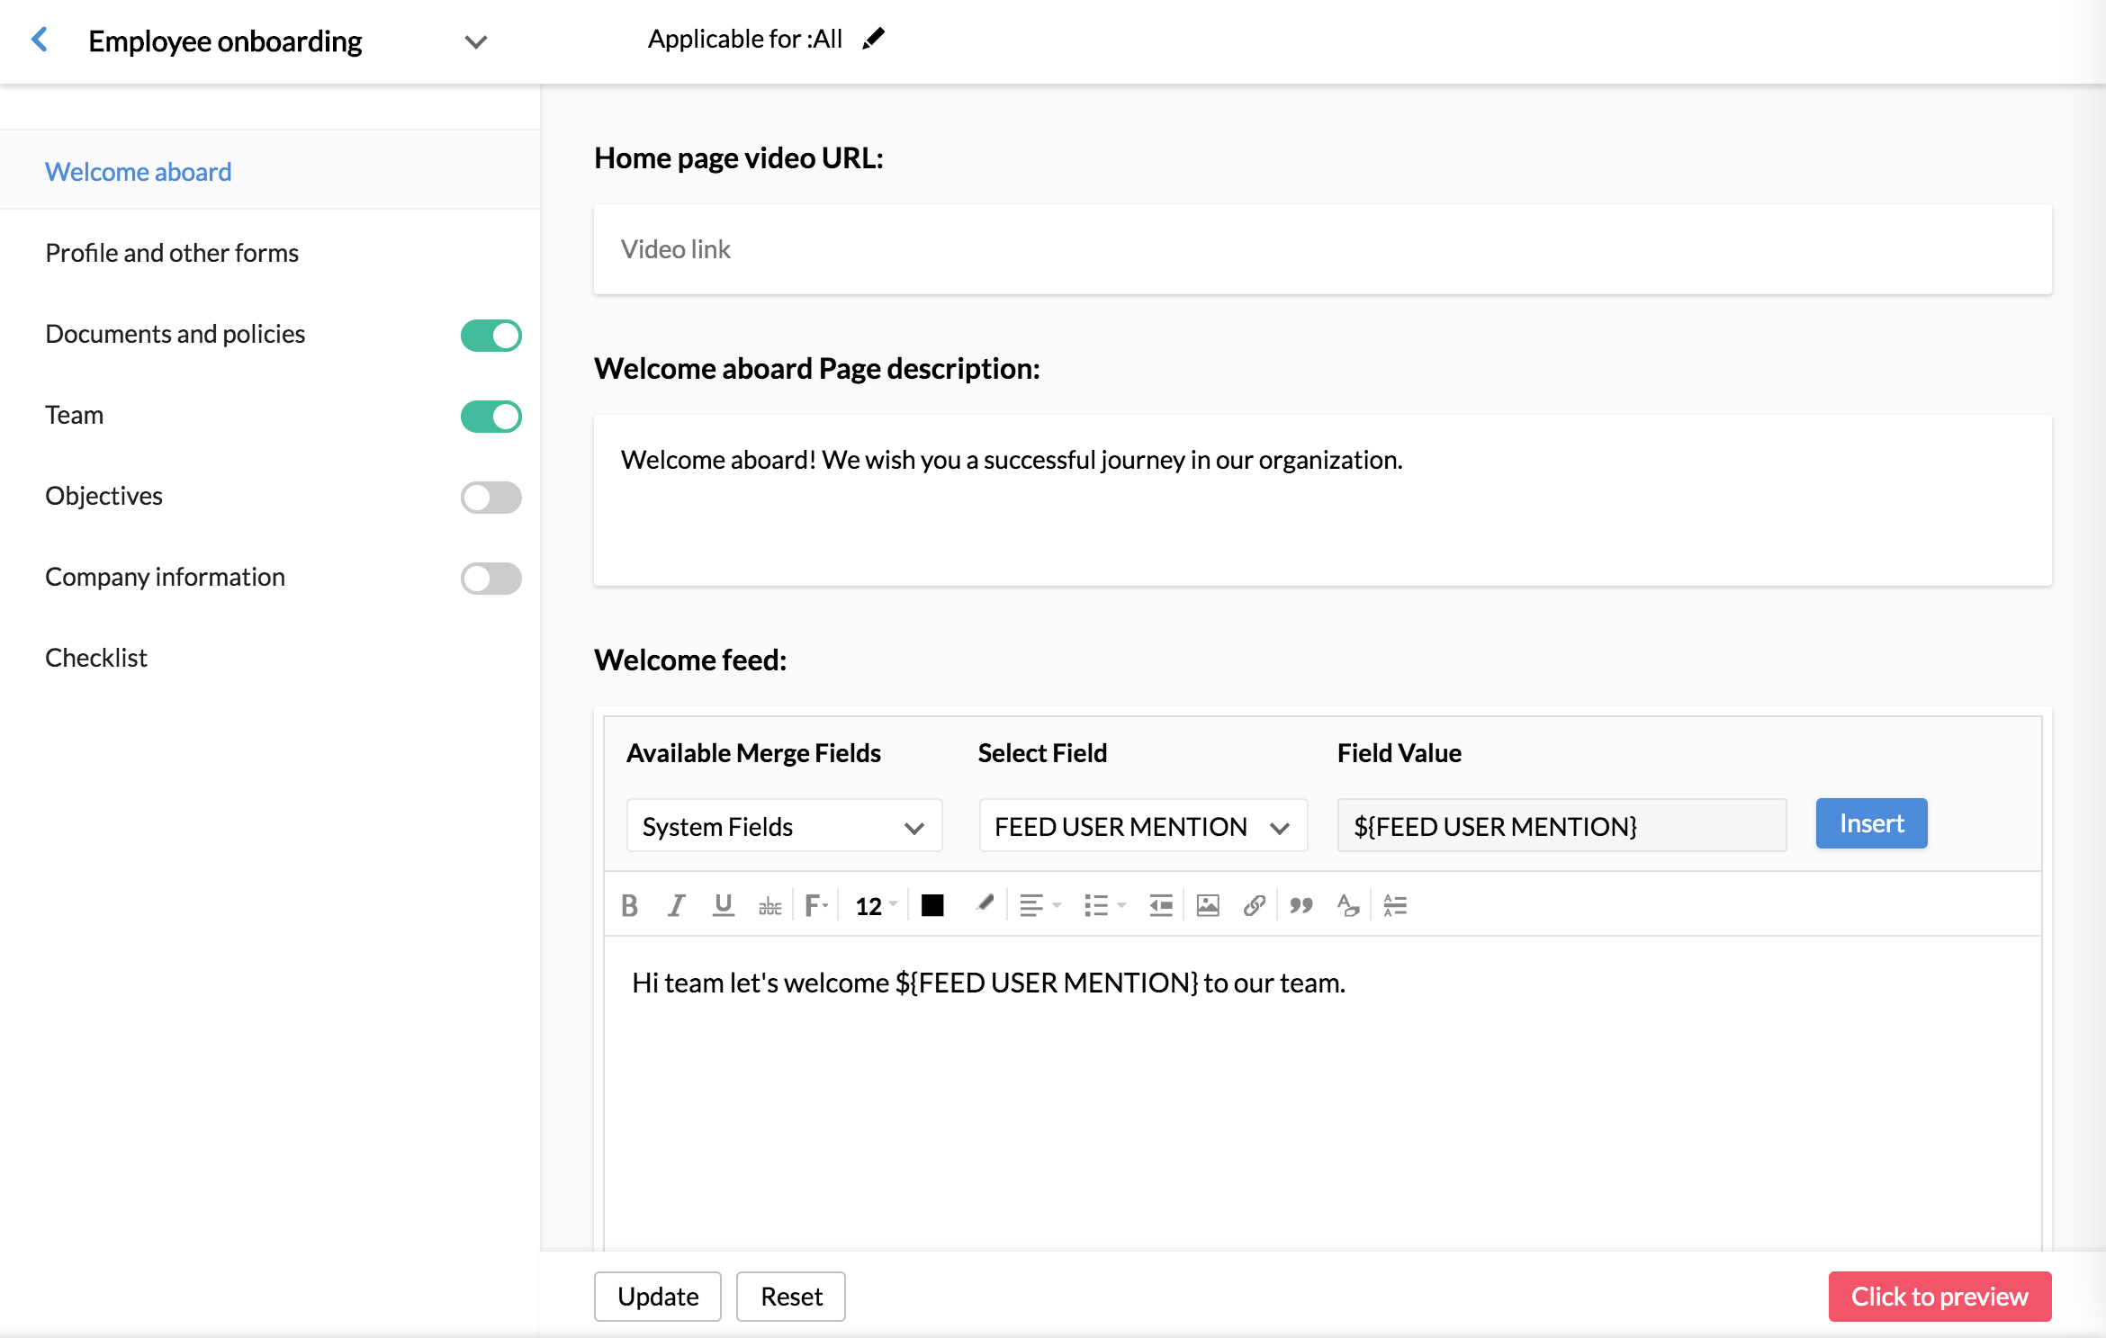2106x1338 pixels.
Task: Edit Applicable for with pencil icon
Action: [873, 39]
